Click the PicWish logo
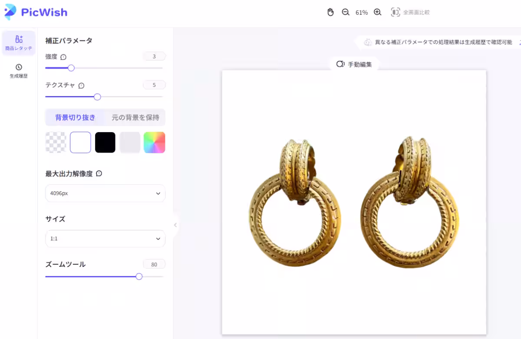521x339 pixels. pos(36,12)
